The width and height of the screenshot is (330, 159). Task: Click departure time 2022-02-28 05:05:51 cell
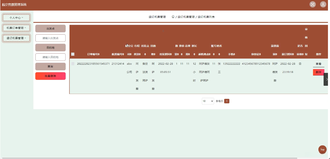165,68
